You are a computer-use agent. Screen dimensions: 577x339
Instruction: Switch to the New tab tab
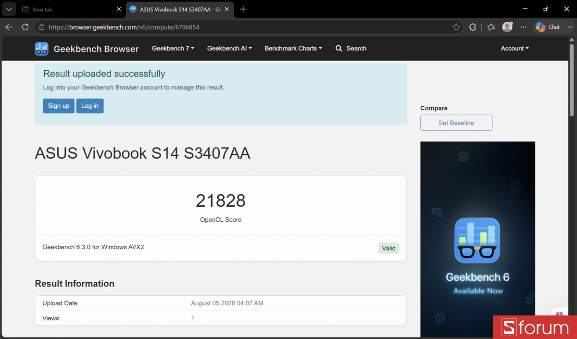point(67,9)
